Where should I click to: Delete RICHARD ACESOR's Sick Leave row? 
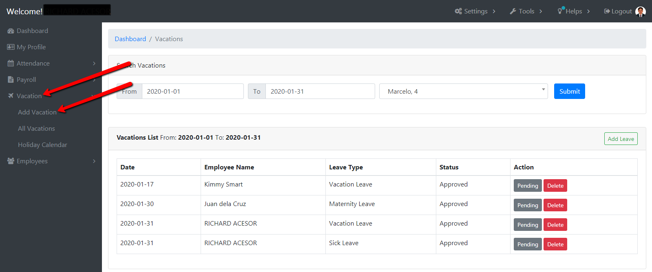555,244
